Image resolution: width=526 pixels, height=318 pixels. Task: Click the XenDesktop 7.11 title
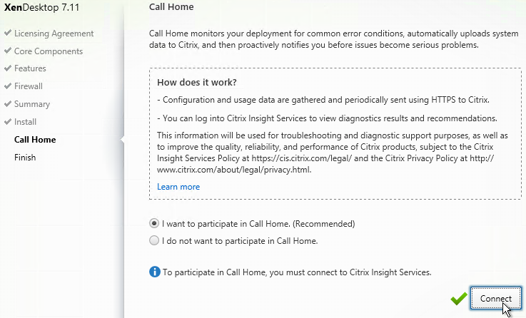[x=41, y=7]
